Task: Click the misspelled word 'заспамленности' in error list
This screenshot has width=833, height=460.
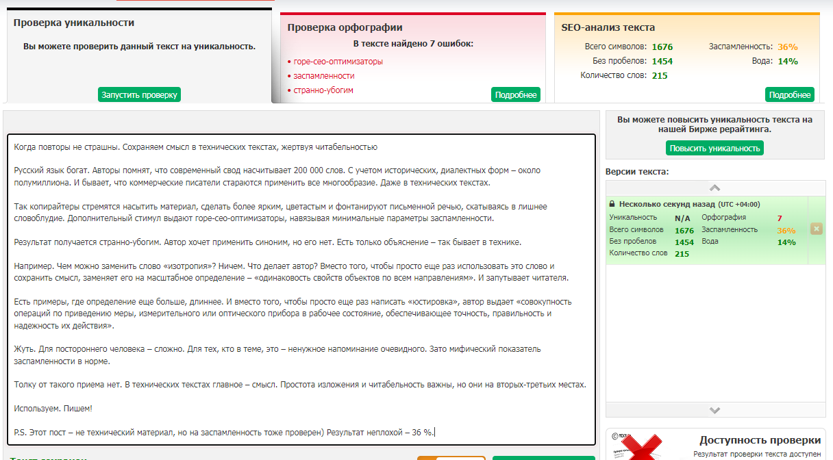Action: [324, 75]
